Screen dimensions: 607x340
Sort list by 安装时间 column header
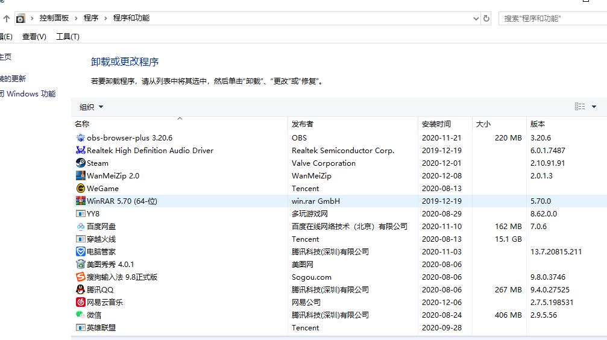[x=436, y=124]
